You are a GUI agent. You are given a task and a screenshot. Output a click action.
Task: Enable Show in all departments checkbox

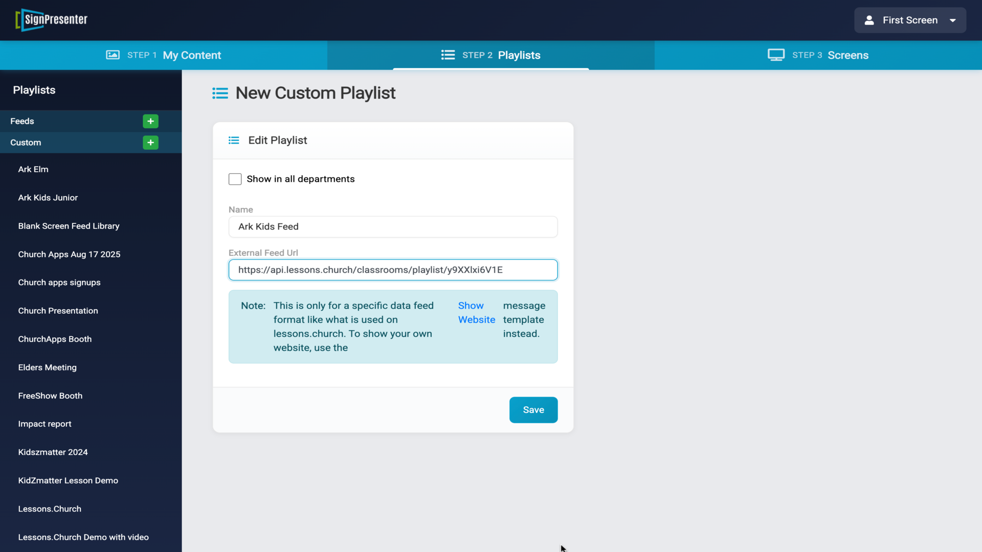[x=235, y=179]
